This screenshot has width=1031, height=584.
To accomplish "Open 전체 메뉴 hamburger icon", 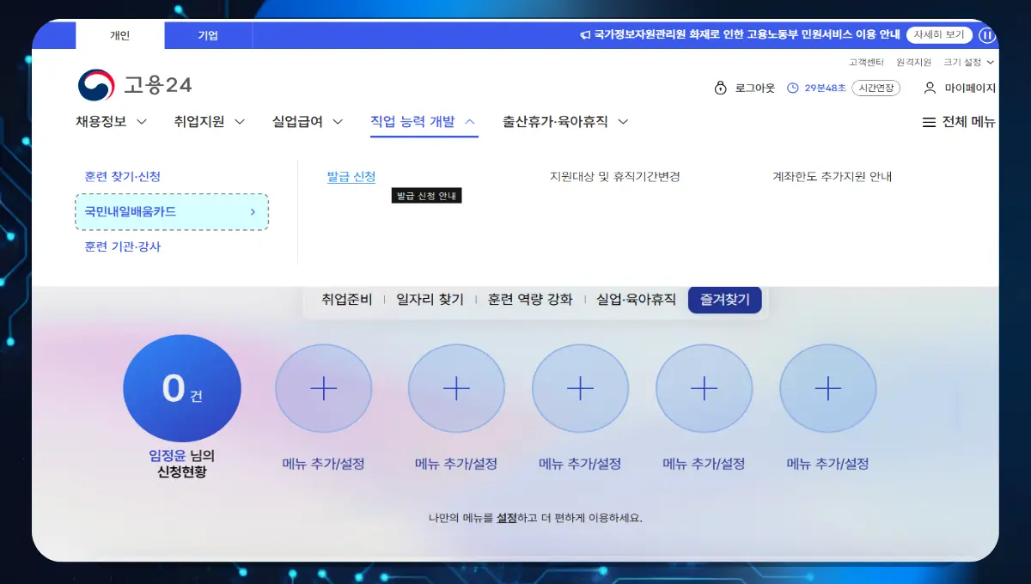I will coord(929,122).
